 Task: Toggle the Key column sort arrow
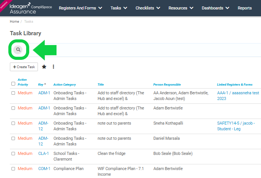(45, 84)
